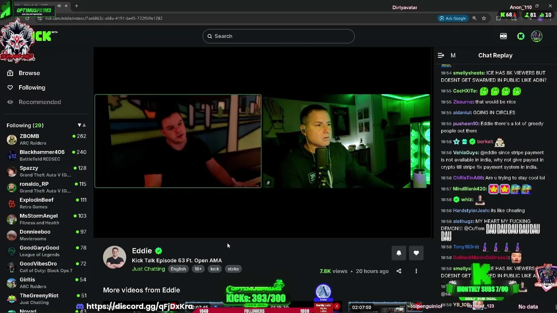Open ExplodinBeef channel entry
This screenshot has height=313, width=557.
click(46, 203)
